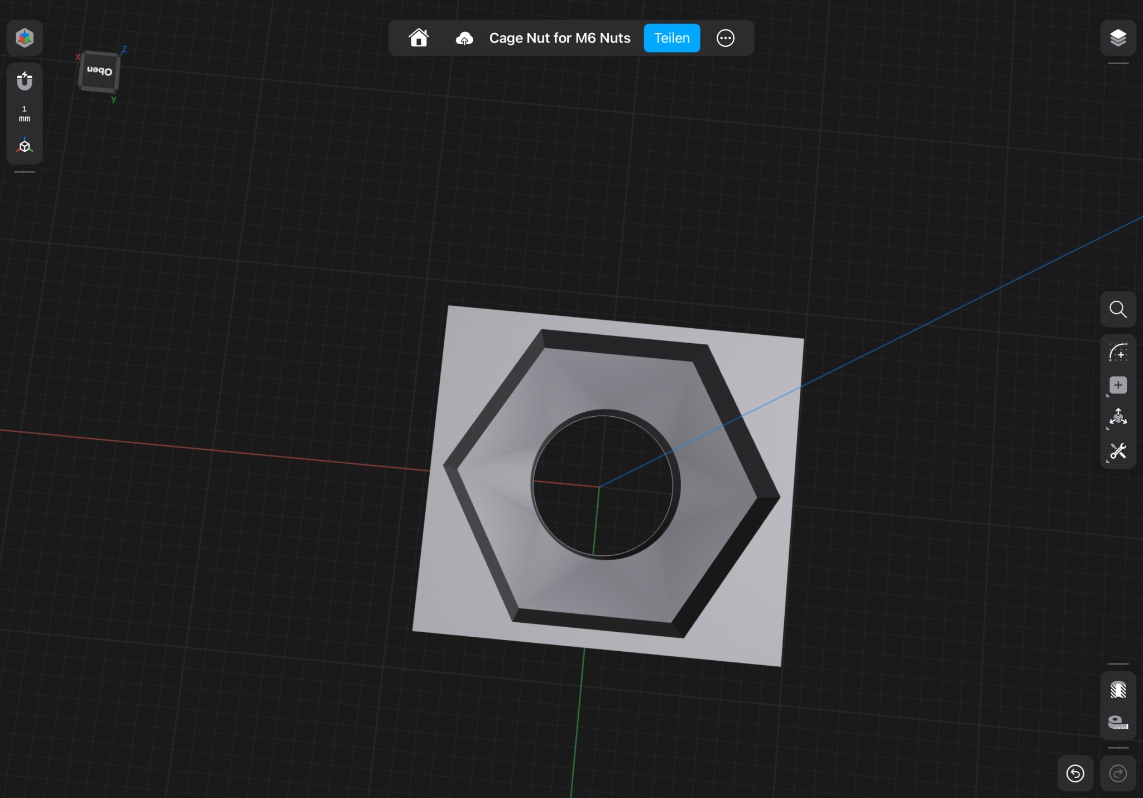Toggle the snapping magnet
Viewport: 1143px width, 798px height.
point(25,81)
